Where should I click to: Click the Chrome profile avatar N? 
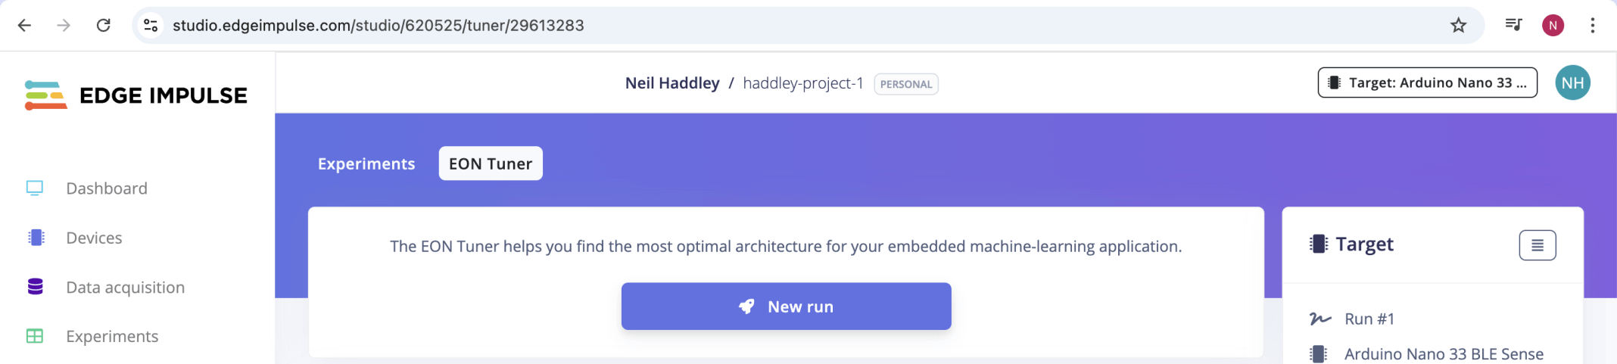[x=1553, y=26]
